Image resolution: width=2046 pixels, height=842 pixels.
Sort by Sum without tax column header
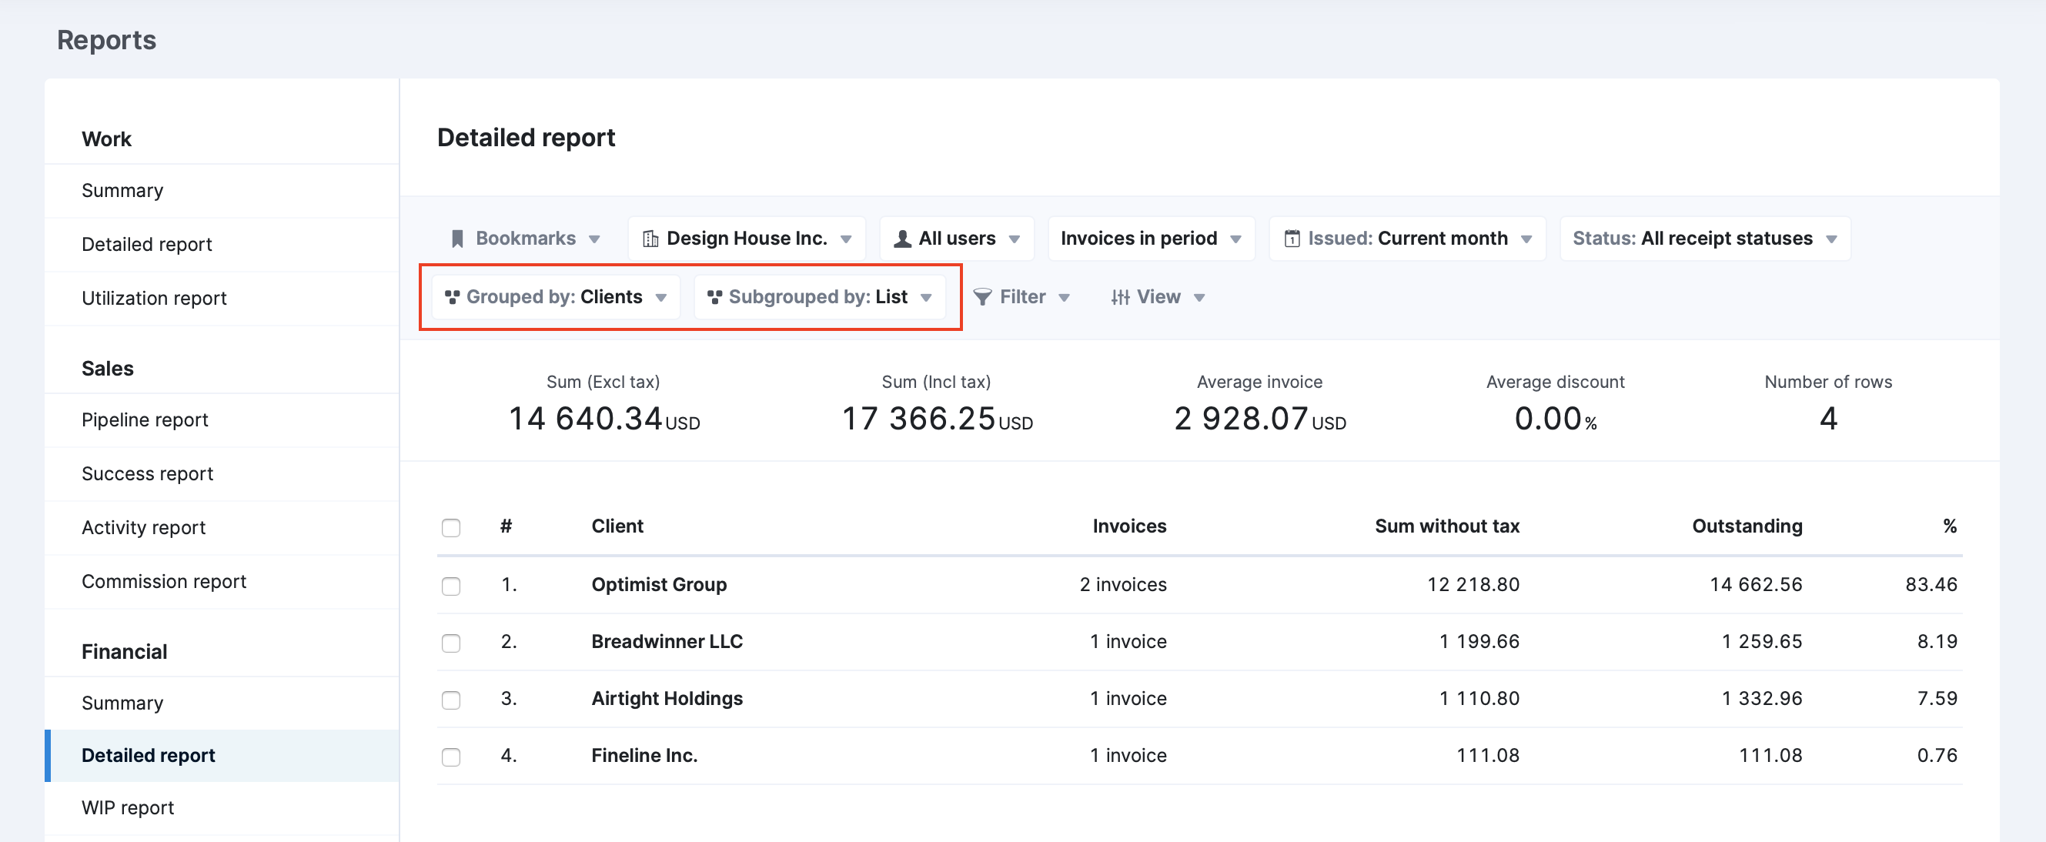tap(1446, 527)
